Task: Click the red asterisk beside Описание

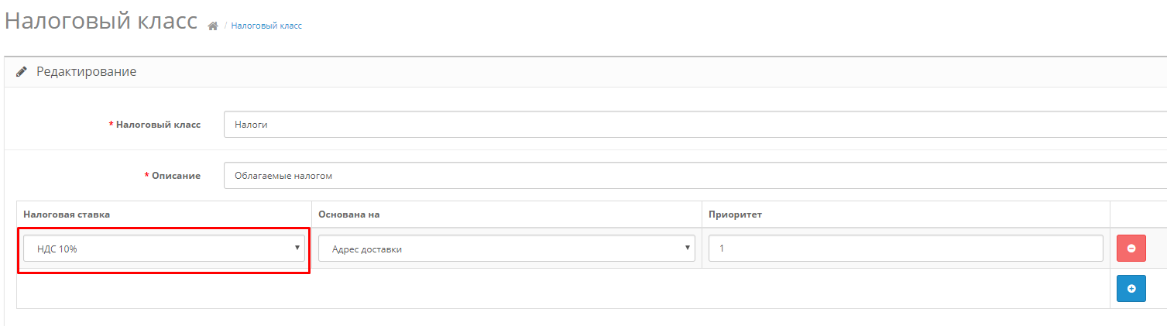Action: 147,175
